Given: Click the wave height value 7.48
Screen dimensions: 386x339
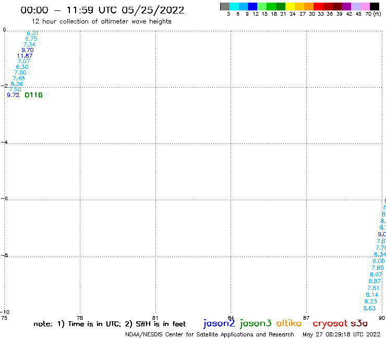Looking at the screenshot, I should (x=18, y=78).
